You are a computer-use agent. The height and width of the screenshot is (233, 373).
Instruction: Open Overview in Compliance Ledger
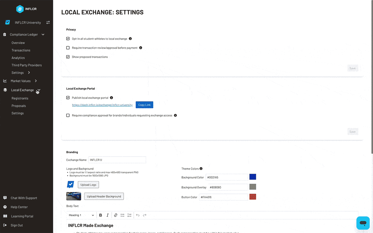(x=18, y=43)
